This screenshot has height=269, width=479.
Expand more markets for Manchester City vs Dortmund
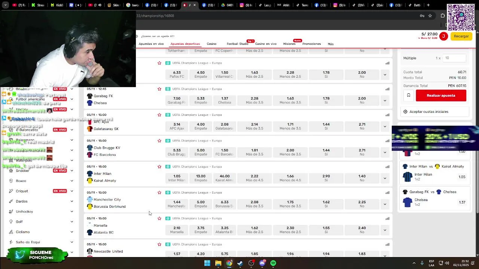(x=385, y=204)
